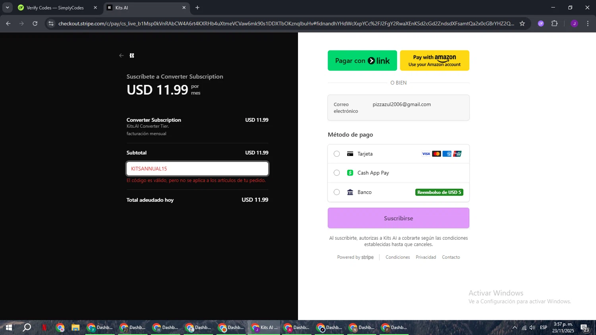Viewport: 596px width, 335px height.
Task: Click the Correo electrónico email field
Action: [399, 108]
